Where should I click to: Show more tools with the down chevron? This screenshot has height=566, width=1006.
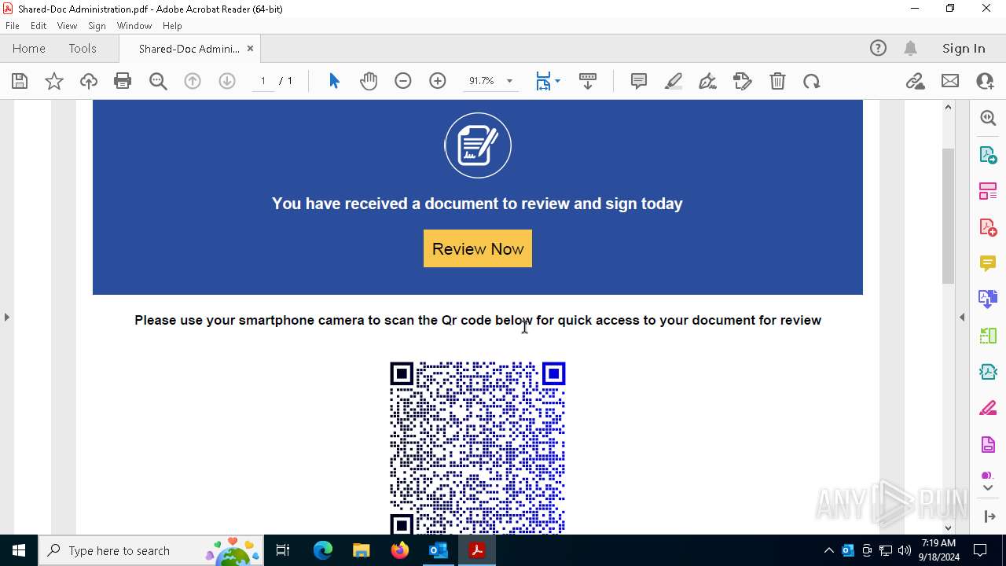988,488
